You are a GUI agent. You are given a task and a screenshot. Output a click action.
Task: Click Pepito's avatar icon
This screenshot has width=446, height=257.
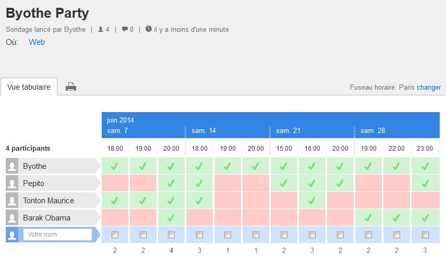(11, 183)
